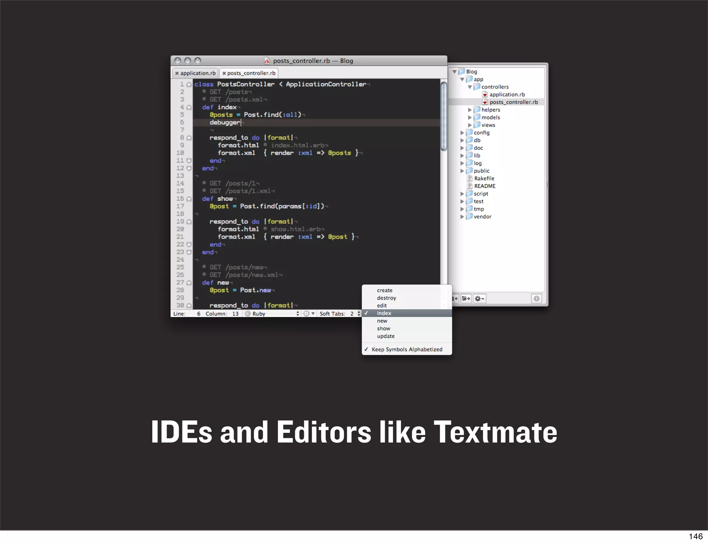Click the posts_controller.rb file icon in drawer
The height and width of the screenshot is (544, 708).
pyautogui.click(x=485, y=102)
